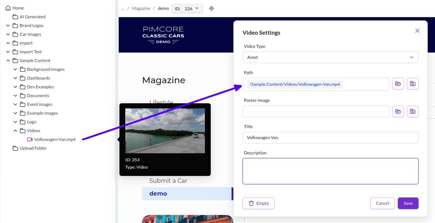Expand the Background Images folder
This screenshot has width=435, height=223.
click(15, 69)
